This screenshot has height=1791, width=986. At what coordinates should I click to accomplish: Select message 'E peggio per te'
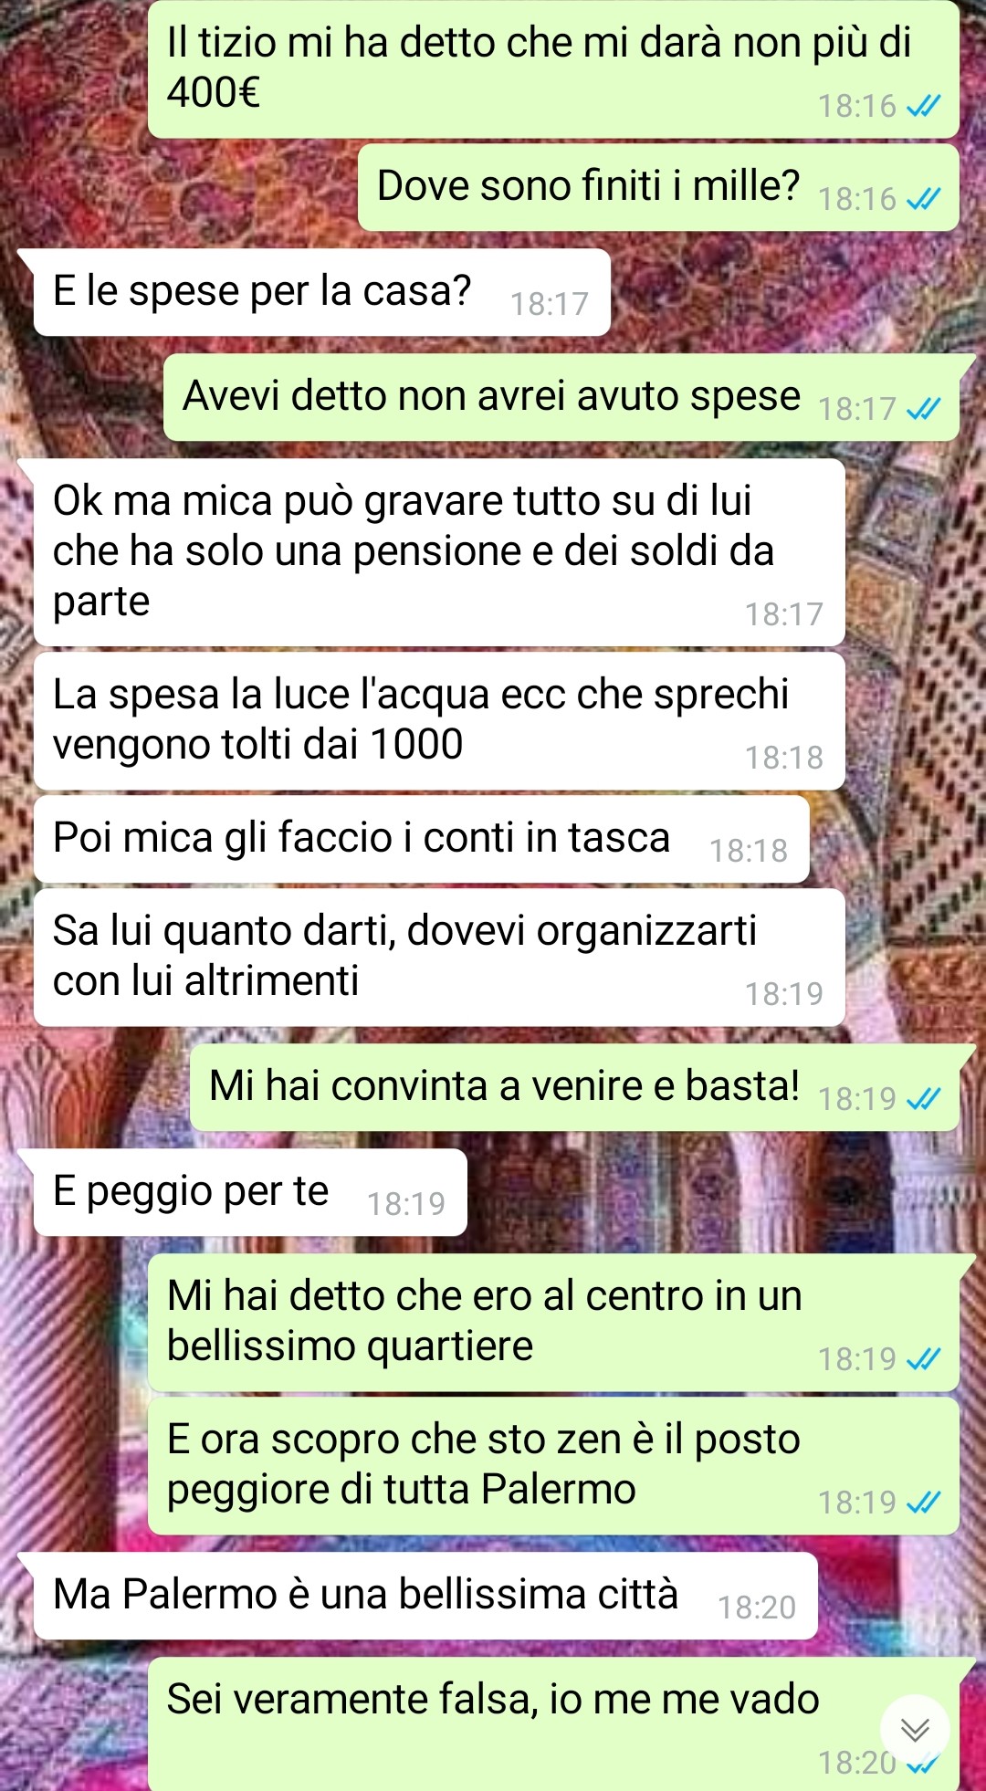click(250, 1192)
